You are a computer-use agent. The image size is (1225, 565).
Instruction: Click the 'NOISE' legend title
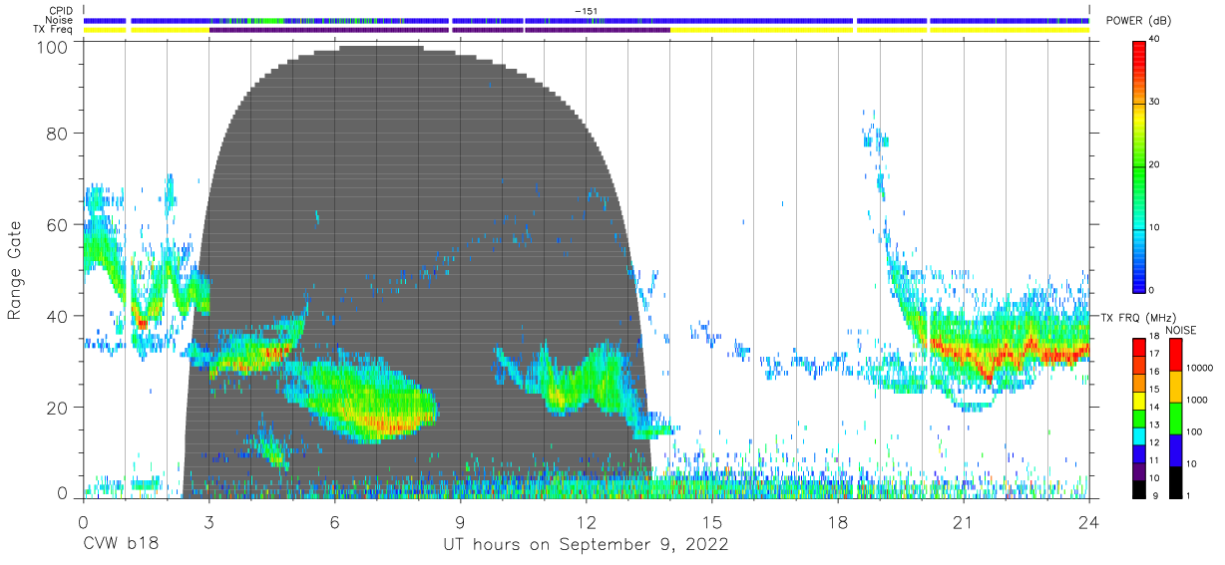(x=1180, y=330)
